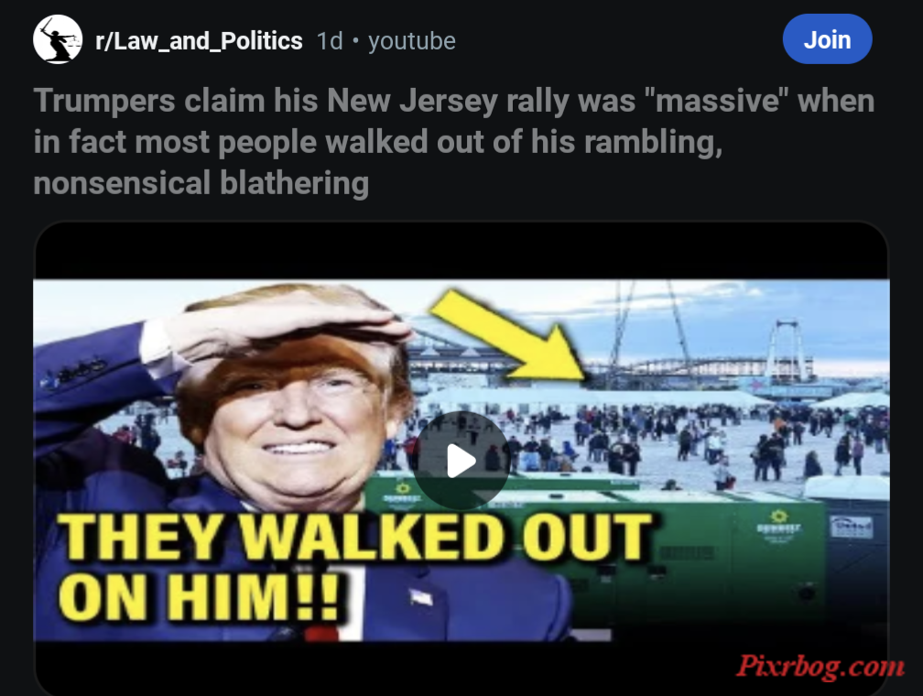Play the video with the center play button
The width and height of the screenshot is (923, 696).
(461, 461)
